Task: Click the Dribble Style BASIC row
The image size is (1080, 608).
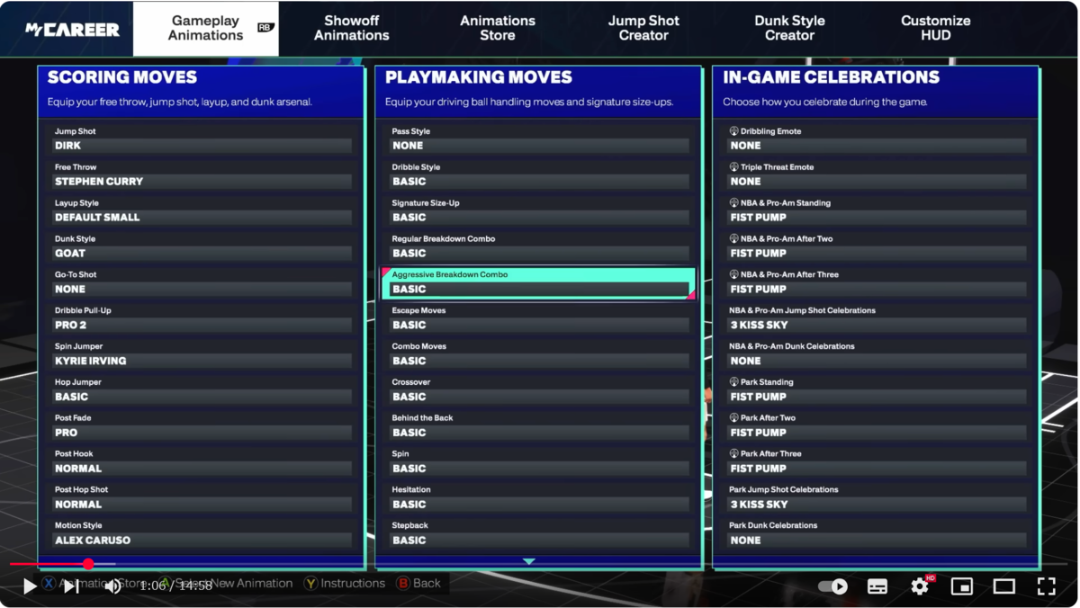Action: 539,174
